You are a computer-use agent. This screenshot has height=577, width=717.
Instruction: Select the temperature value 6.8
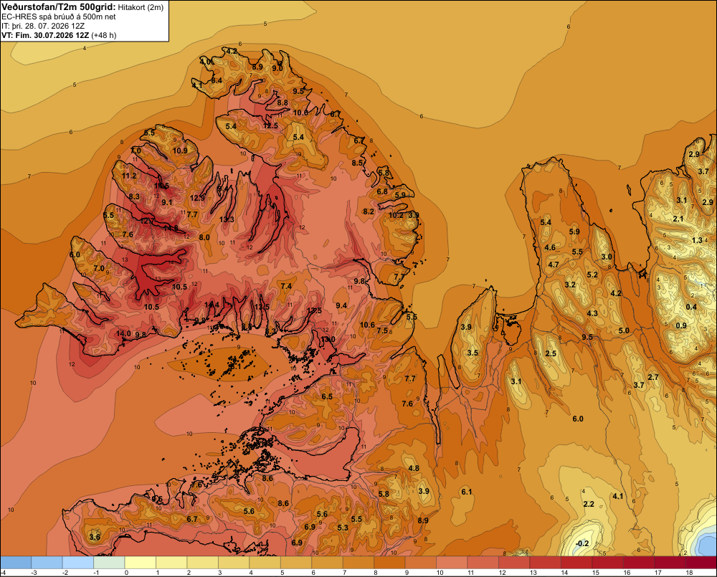pos(382,191)
